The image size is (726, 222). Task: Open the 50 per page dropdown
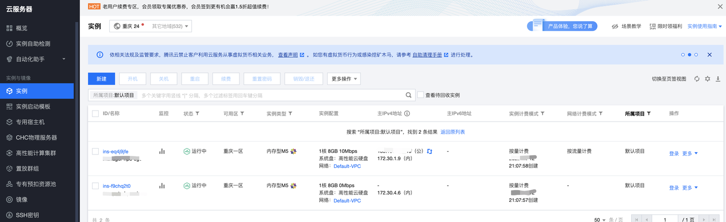click(x=600, y=220)
